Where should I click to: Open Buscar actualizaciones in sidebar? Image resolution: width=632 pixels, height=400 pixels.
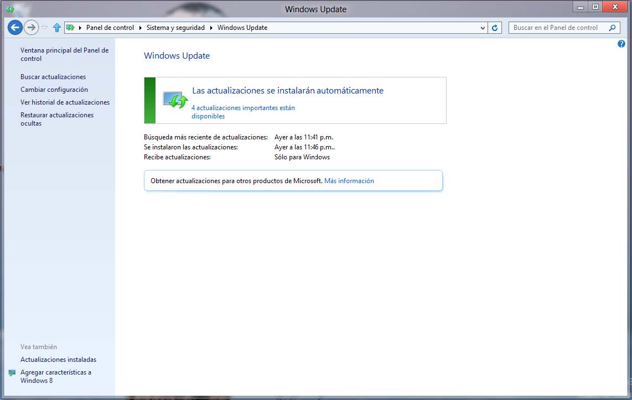(x=53, y=77)
